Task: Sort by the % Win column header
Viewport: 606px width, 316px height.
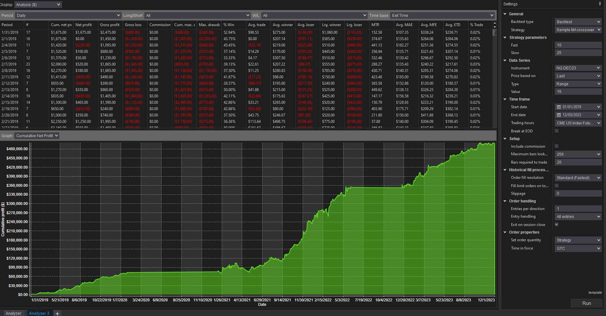Action: click(x=234, y=25)
